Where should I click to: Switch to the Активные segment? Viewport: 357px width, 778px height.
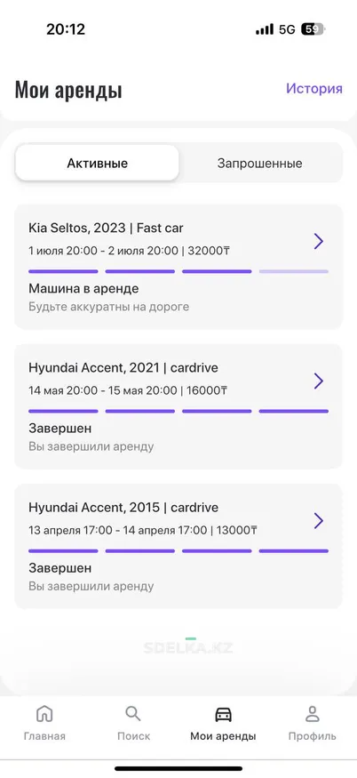[x=97, y=164]
